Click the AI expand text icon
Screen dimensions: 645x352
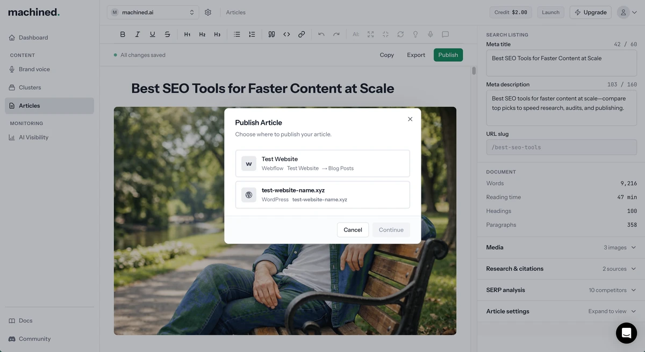(370, 34)
